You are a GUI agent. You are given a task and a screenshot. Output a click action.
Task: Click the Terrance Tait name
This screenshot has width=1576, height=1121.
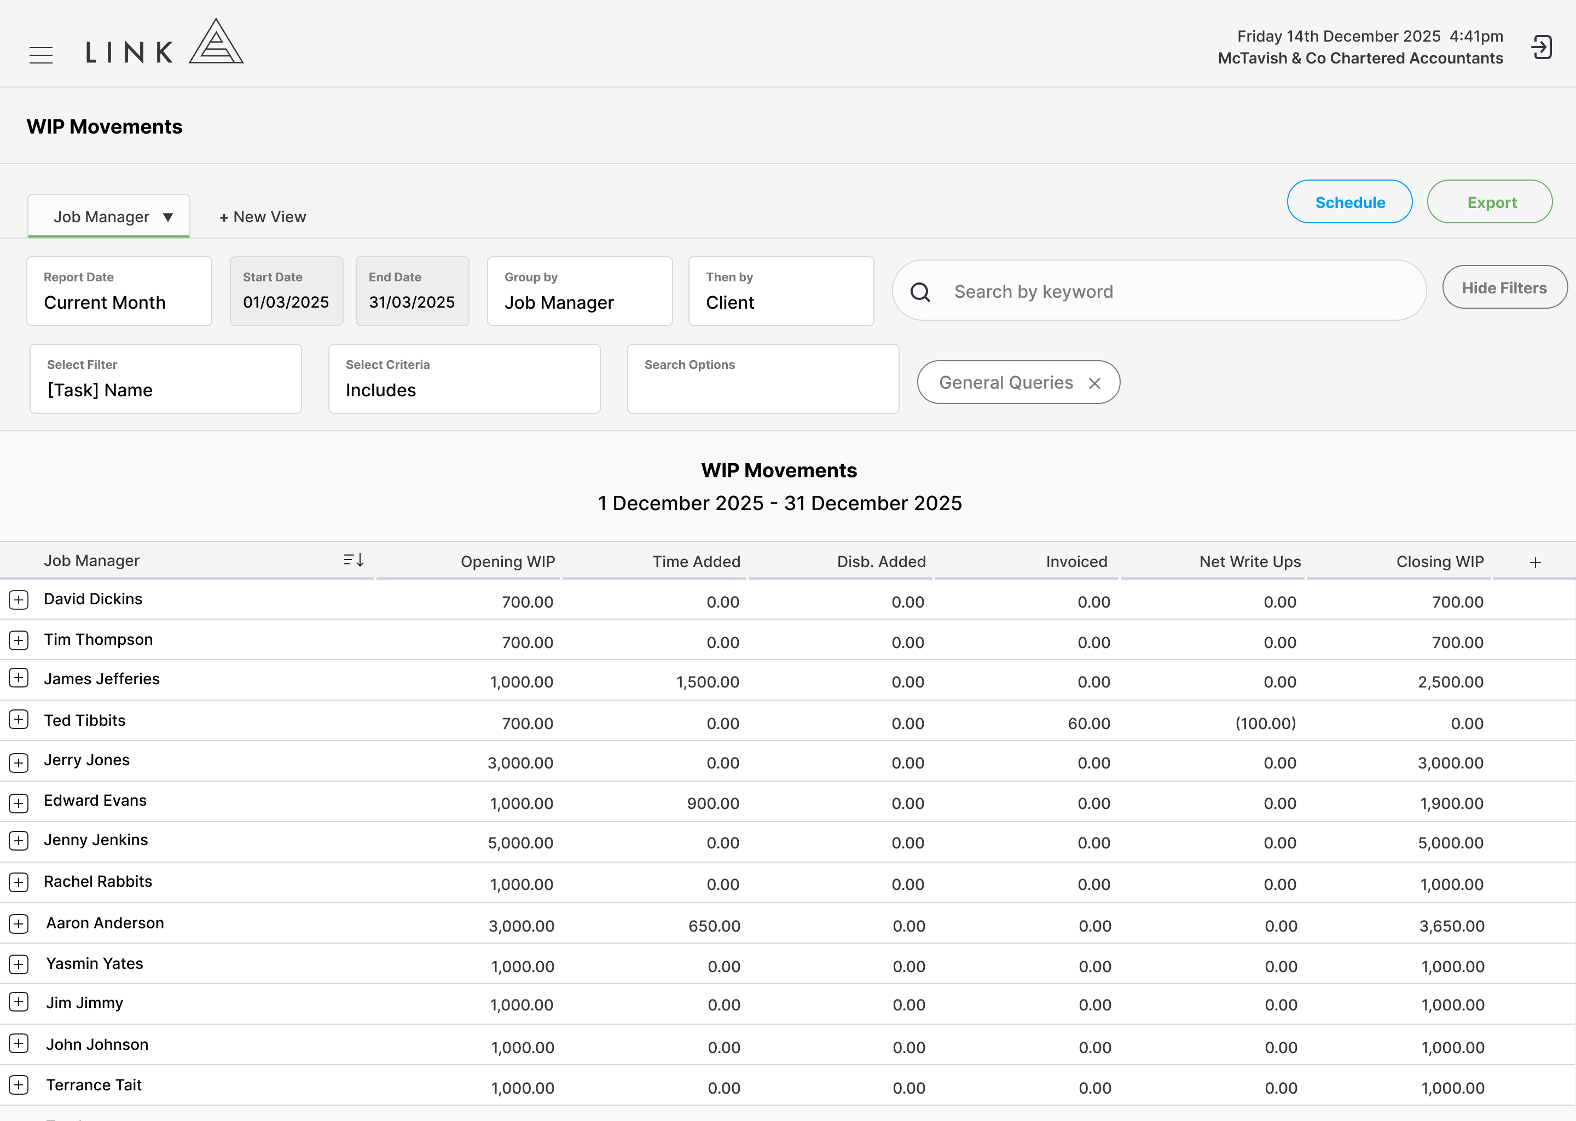pyautogui.click(x=94, y=1085)
